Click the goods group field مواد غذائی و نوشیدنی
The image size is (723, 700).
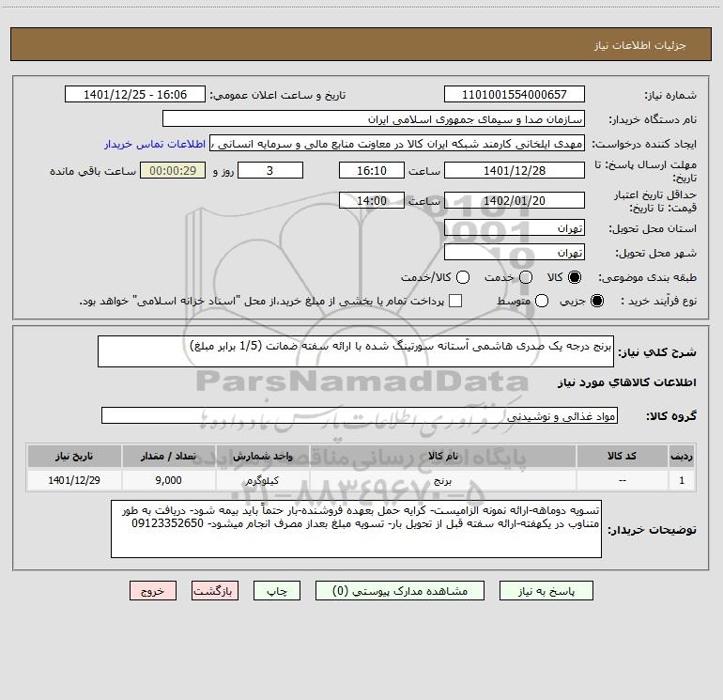[x=360, y=415]
